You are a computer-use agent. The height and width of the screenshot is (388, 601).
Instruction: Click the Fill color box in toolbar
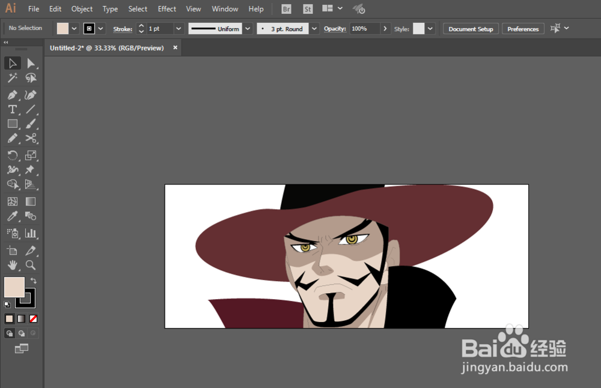click(x=14, y=287)
